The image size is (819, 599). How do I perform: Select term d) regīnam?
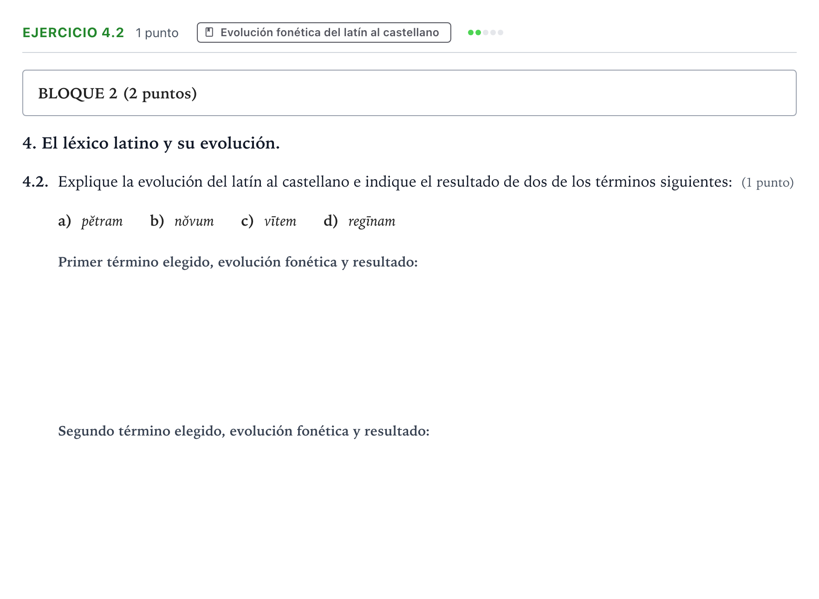(359, 221)
